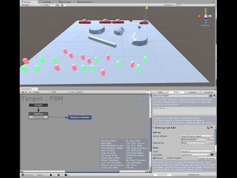Viewport: 237px width, 178px height.
Task: Click the graph horizontal scrollbar thumb
Action: click(x=92, y=172)
